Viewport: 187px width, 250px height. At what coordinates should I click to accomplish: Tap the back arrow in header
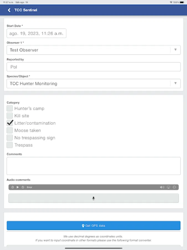click(9, 10)
